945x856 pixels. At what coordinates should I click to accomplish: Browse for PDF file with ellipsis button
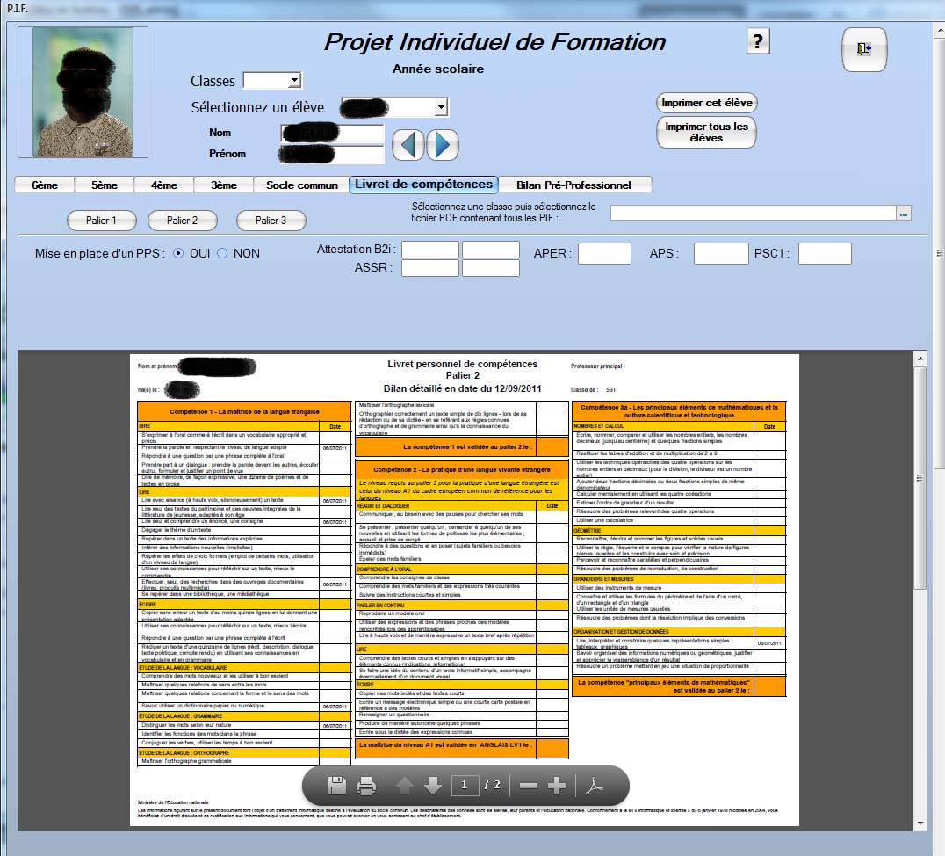click(903, 213)
